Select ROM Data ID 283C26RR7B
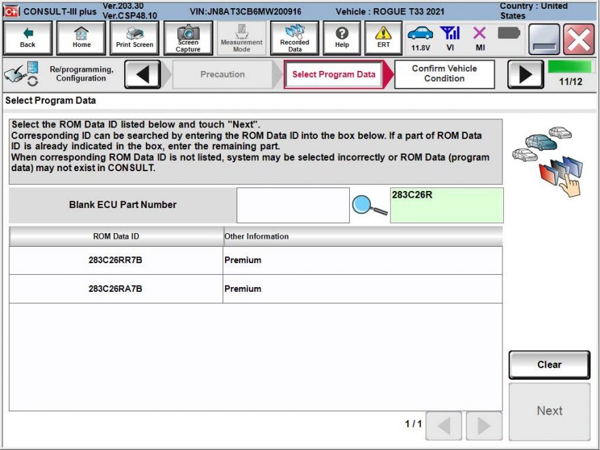600x450 pixels. (x=114, y=260)
